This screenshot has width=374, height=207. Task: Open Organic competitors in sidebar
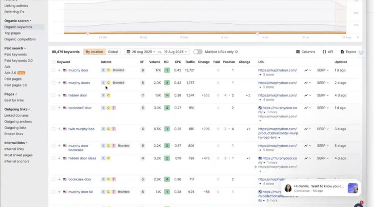click(x=20, y=39)
